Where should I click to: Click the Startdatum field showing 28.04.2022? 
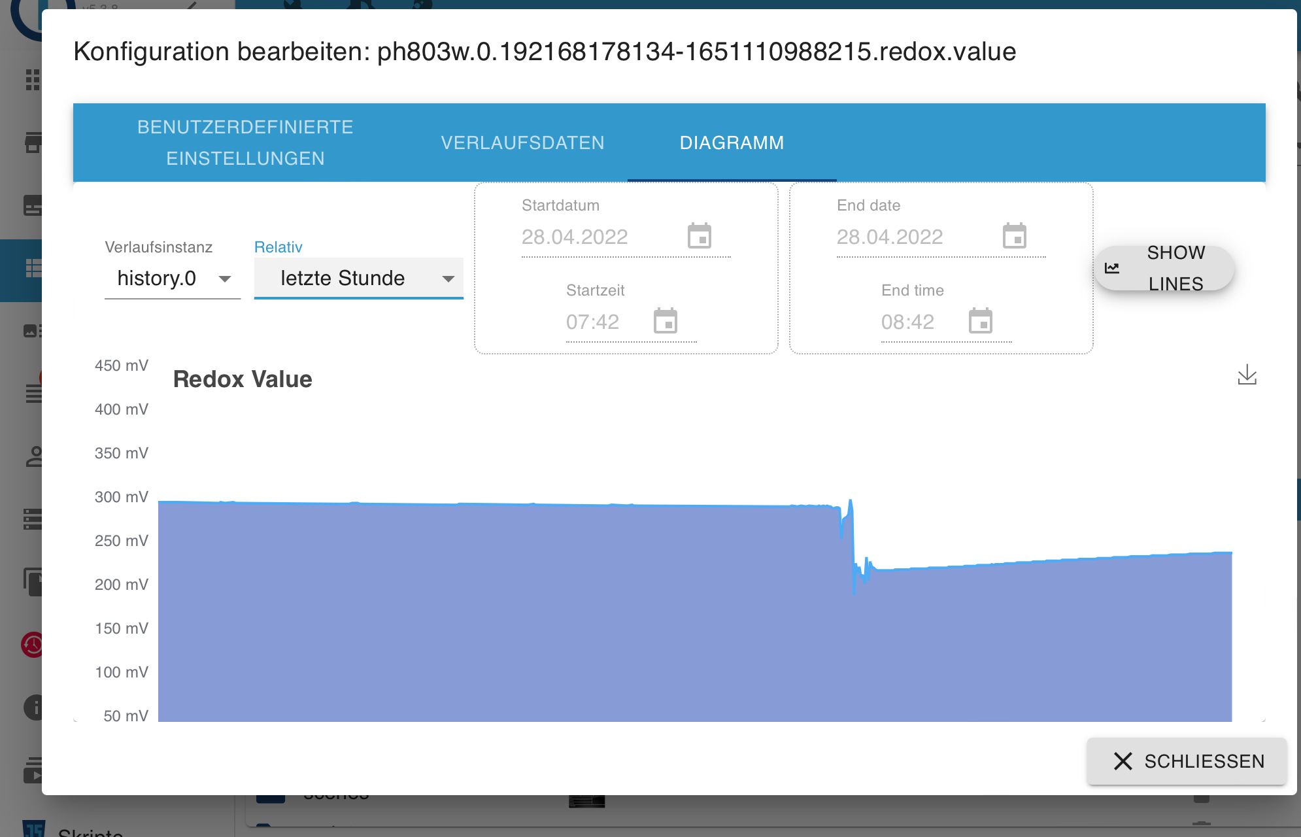click(575, 237)
